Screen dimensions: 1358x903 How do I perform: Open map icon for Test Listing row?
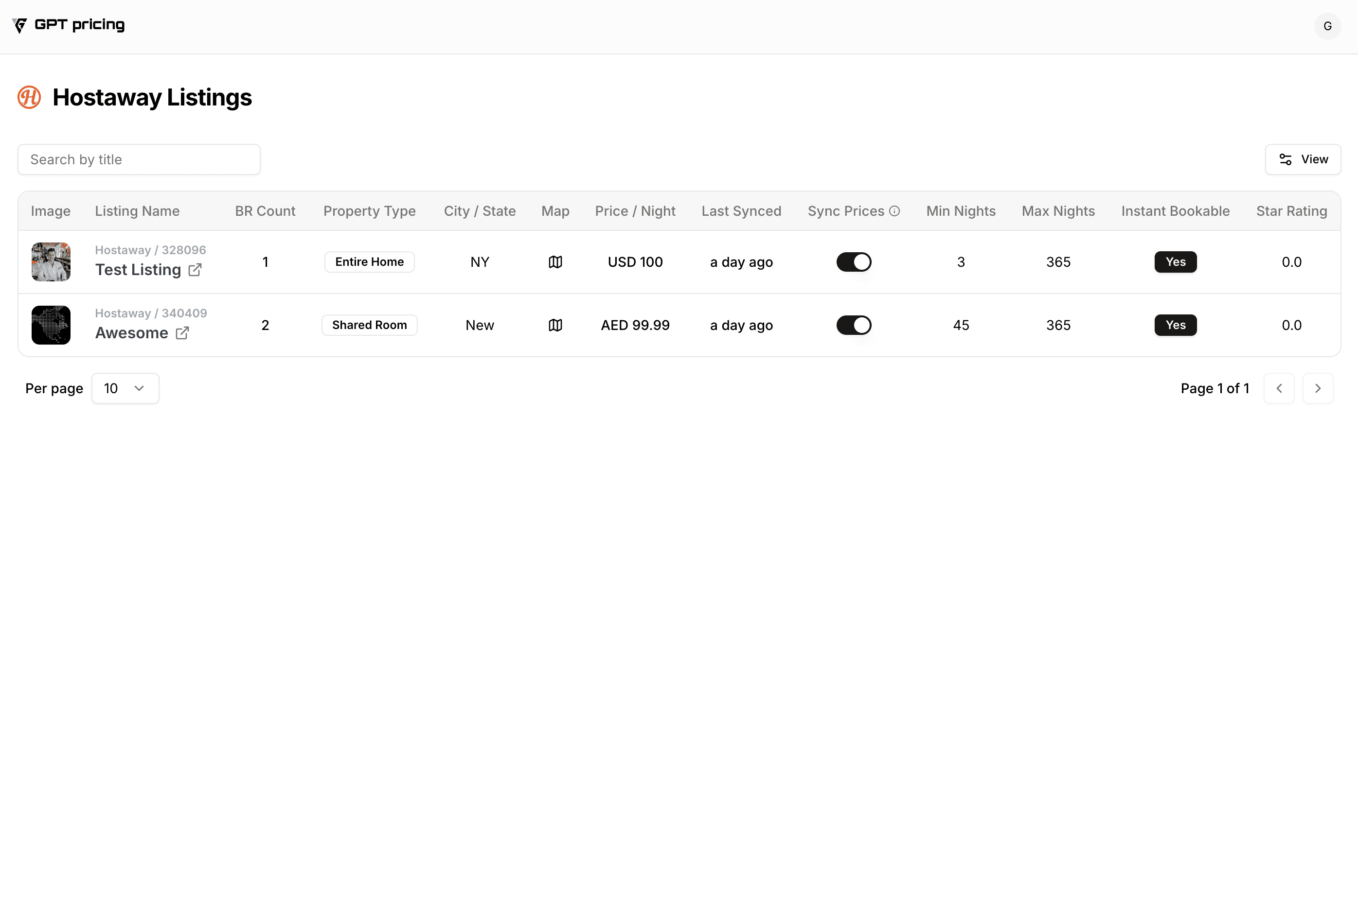pos(555,262)
